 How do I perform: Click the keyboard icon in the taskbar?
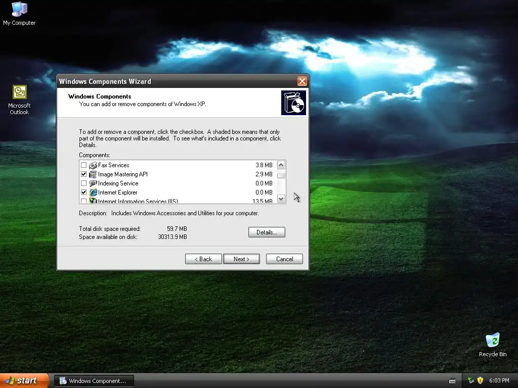pos(452,381)
